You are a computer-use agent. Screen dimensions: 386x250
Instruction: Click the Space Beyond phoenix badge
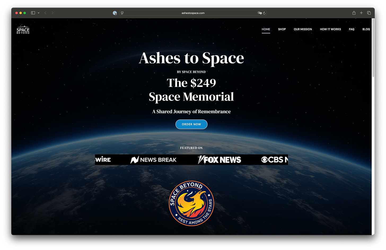(x=191, y=204)
